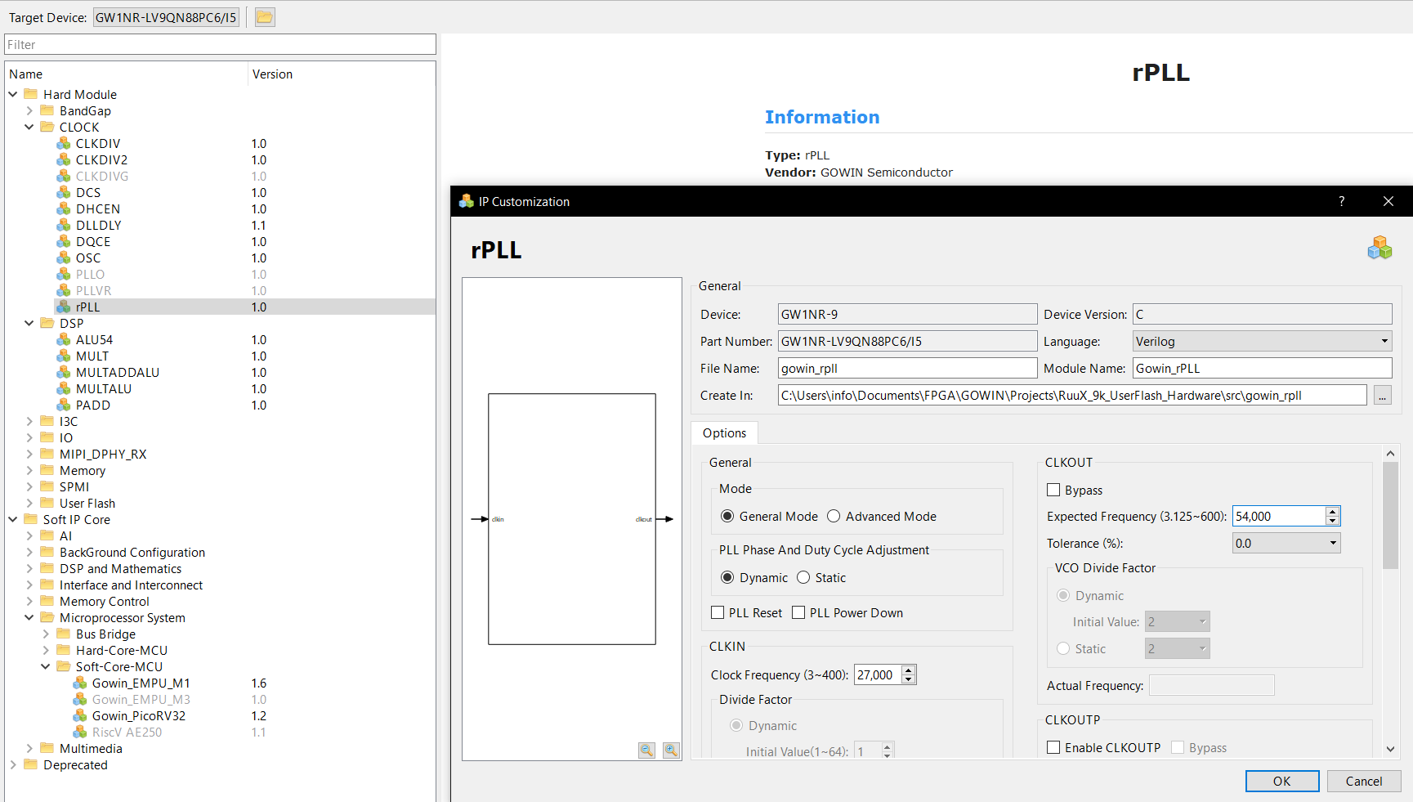
Task: Select Static VCO Divide Factor radio
Action: pyautogui.click(x=1063, y=648)
